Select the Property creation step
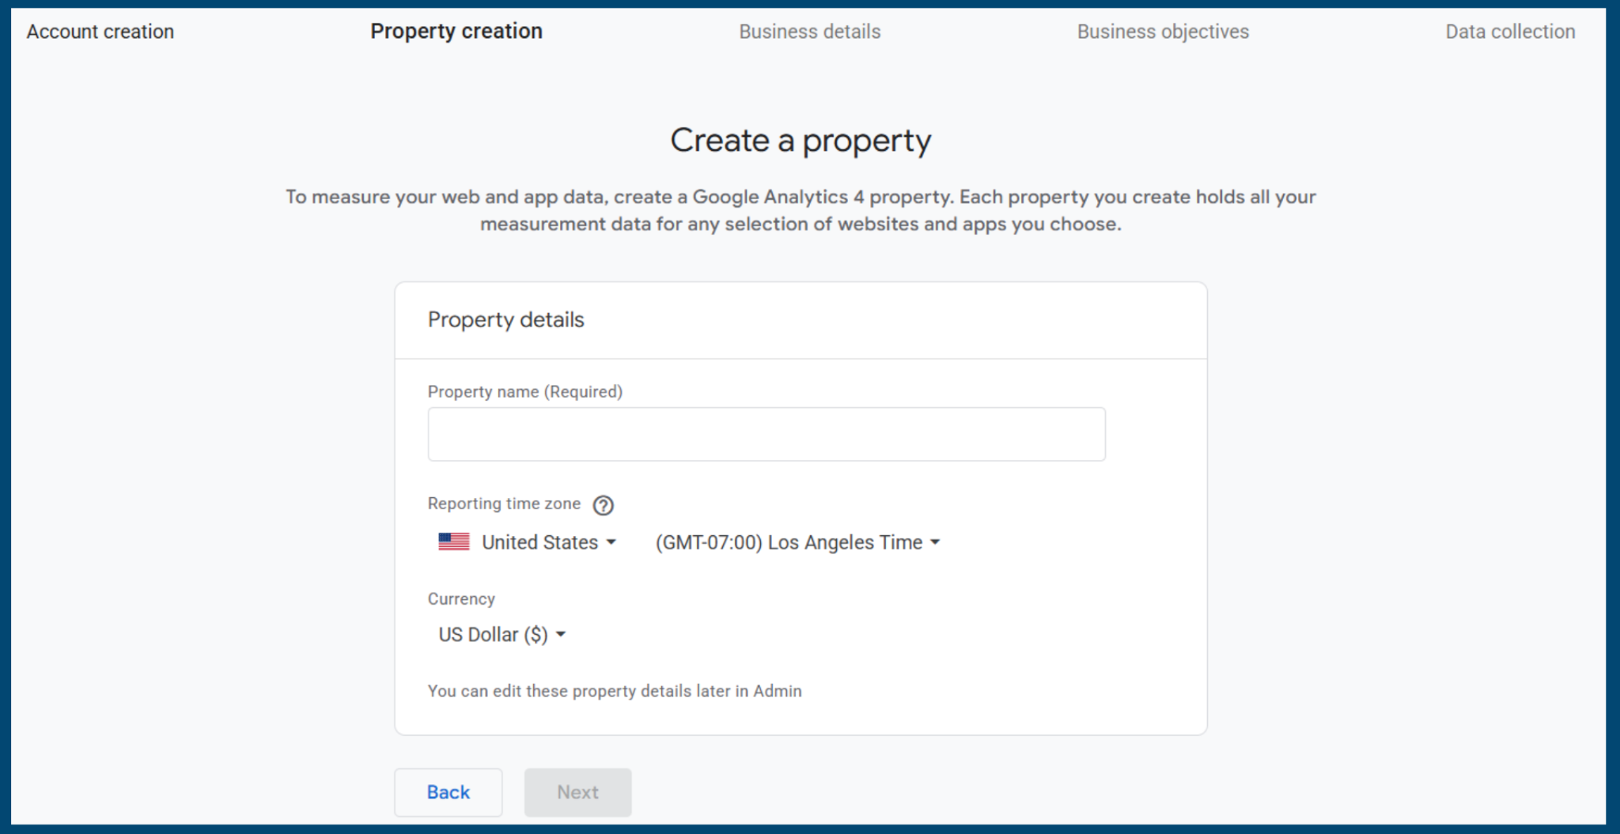The image size is (1620, 834). (x=456, y=32)
